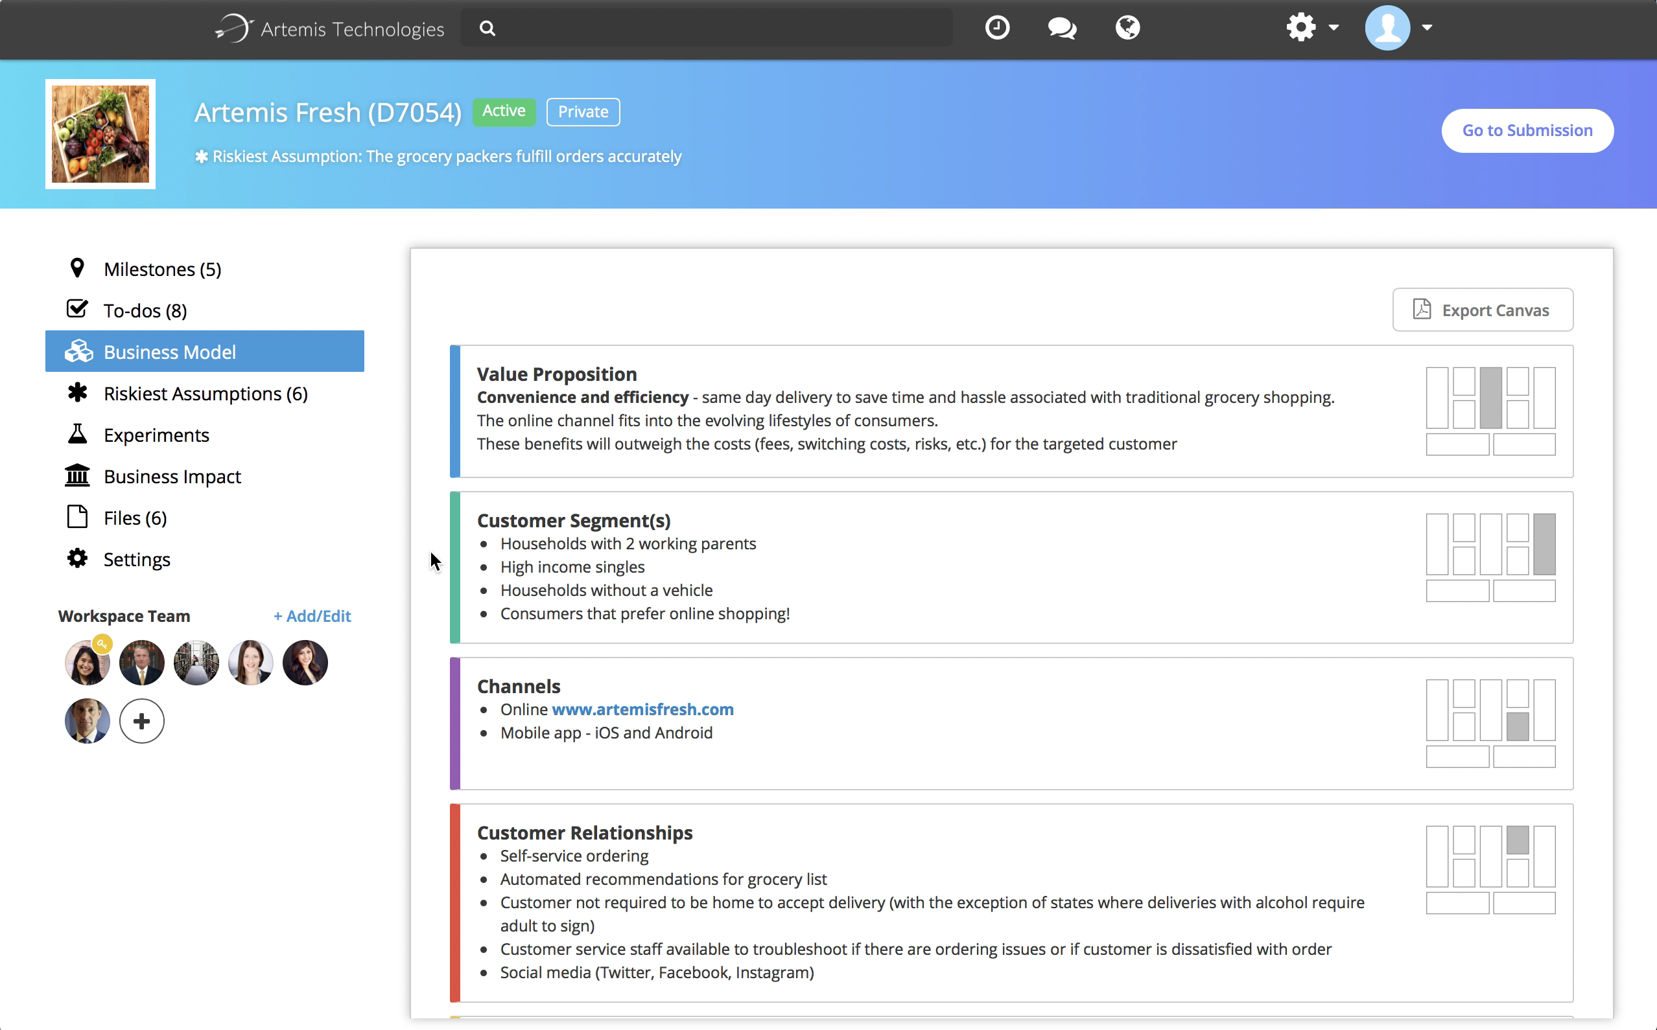Click the search magnifier icon
Viewport: 1657px width, 1030px height.
pyautogui.click(x=488, y=29)
